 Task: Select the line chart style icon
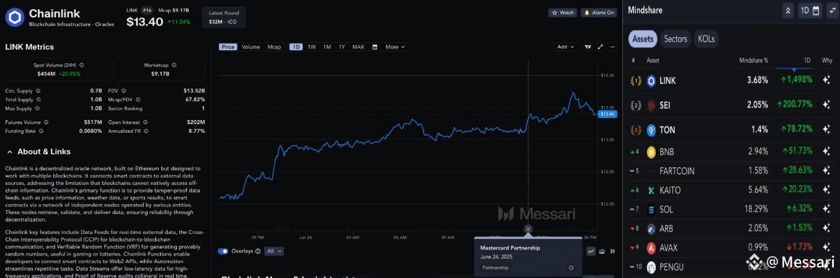tap(591, 251)
